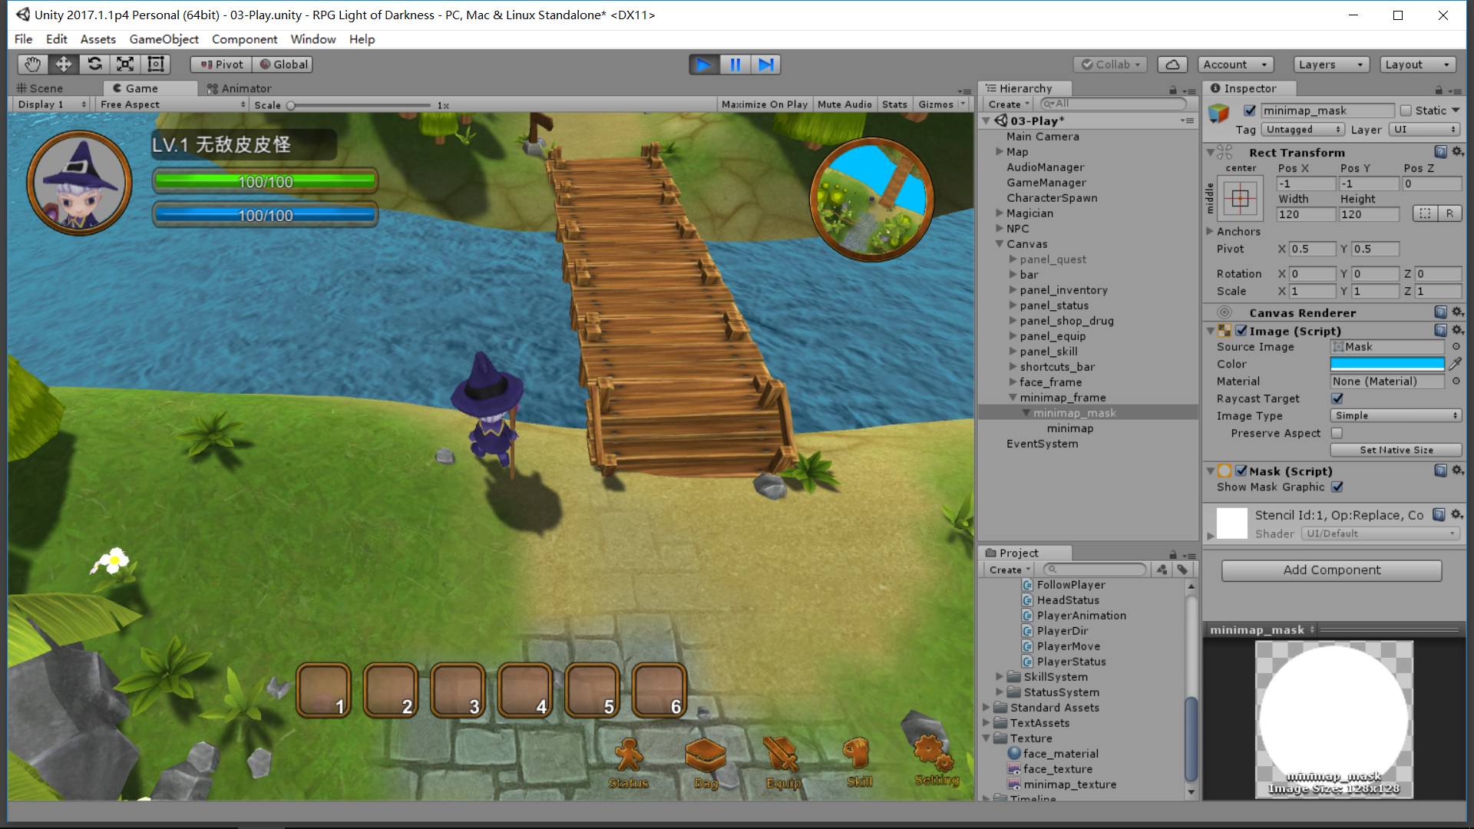Open Rect Transform anchor presets box
Image resolution: width=1474 pixels, height=829 pixels.
point(1240,199)
